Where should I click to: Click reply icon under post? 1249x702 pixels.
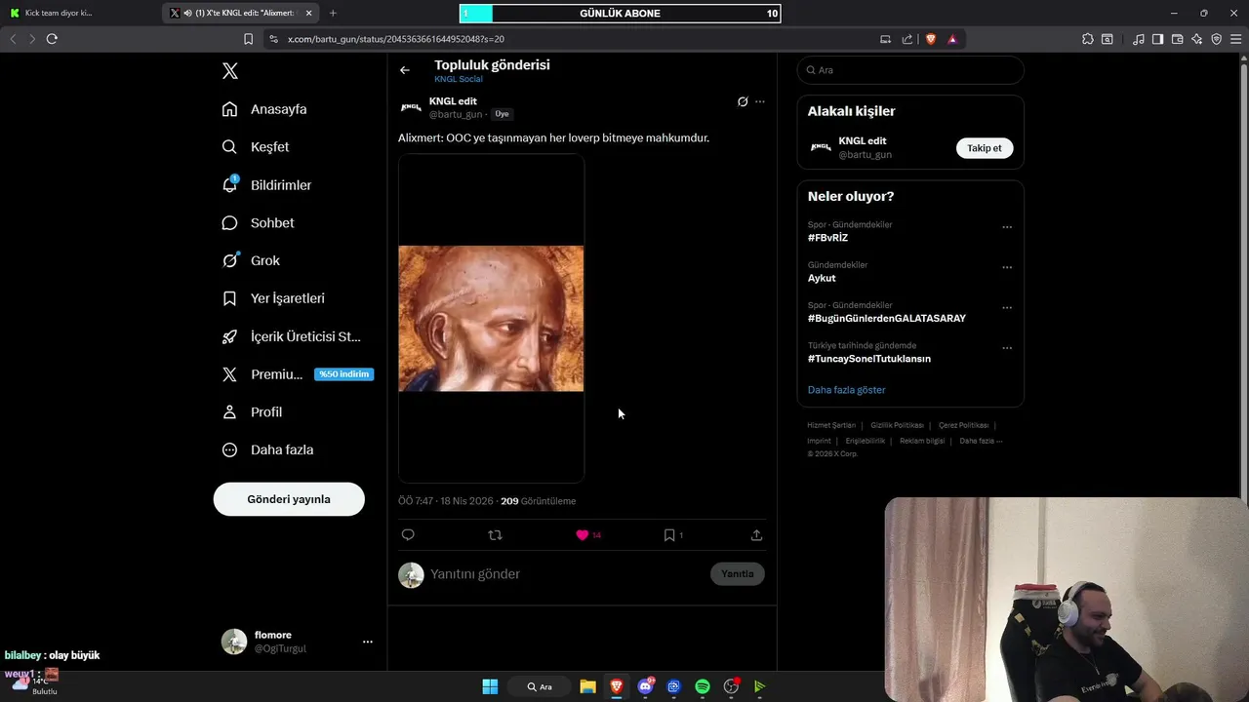[408, 535]
